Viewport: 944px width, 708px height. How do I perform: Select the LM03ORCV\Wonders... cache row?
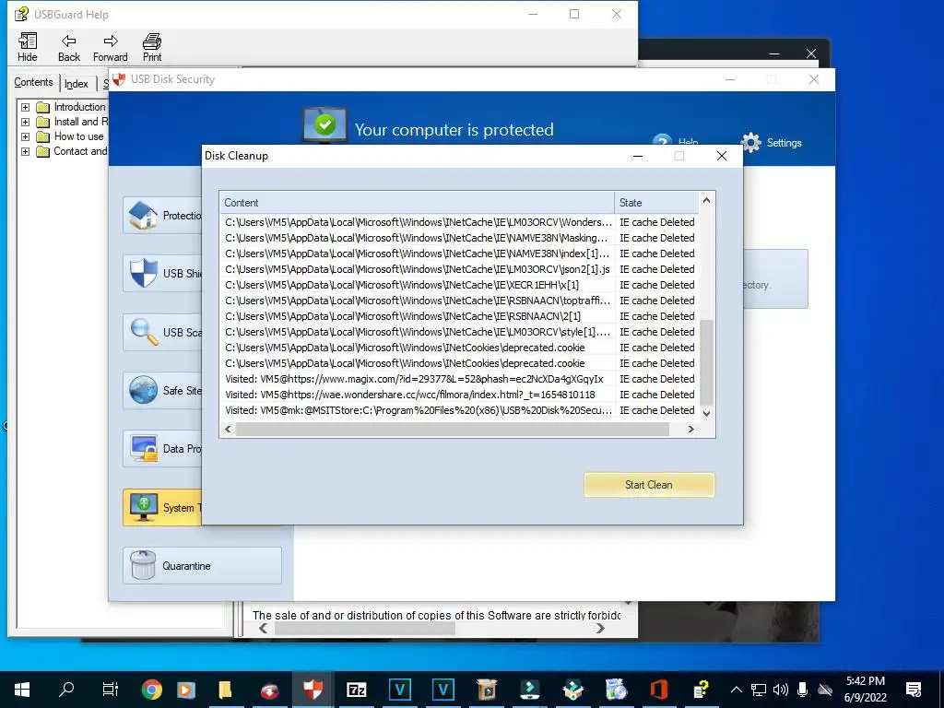coord(459,222)
